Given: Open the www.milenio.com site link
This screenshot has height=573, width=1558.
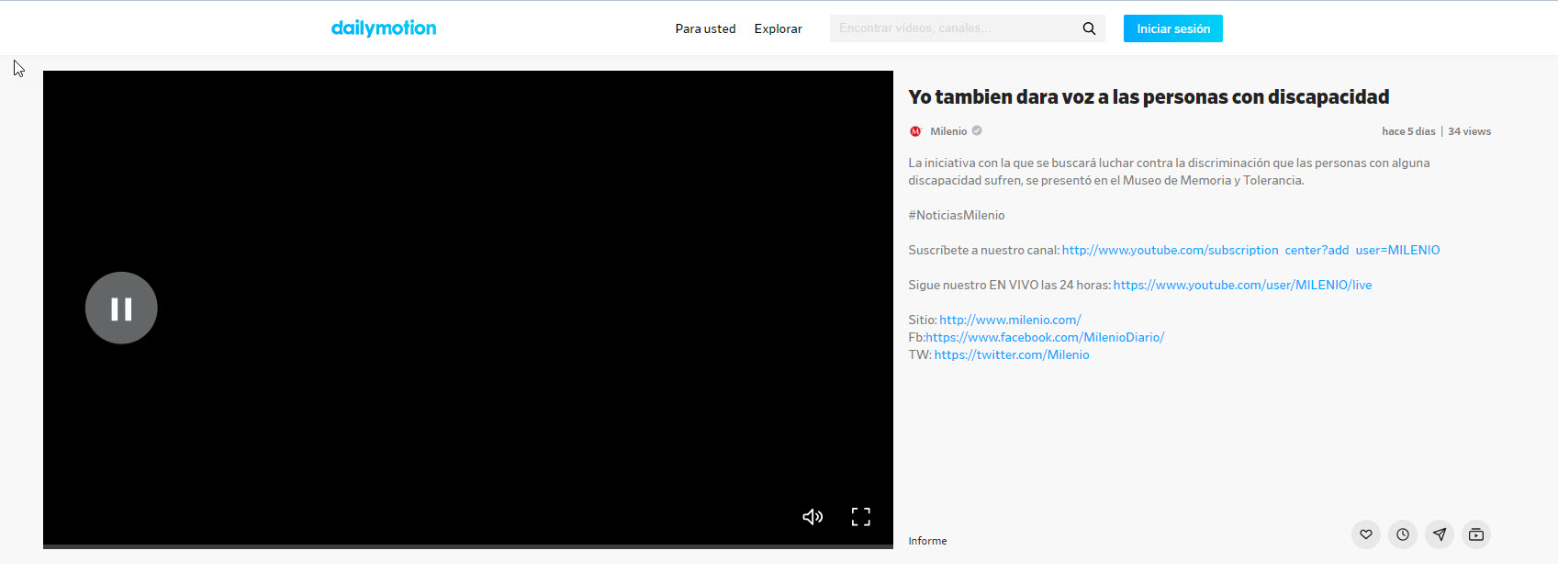Looking at the screenshot, I should click(x=1010, y=320).
